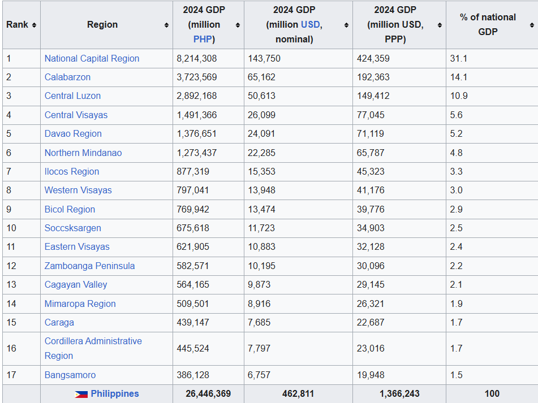Viewport: 538px width, 403px height.
Task: Sort by % of national GDP arrows
Action: (x=531, y=25)
